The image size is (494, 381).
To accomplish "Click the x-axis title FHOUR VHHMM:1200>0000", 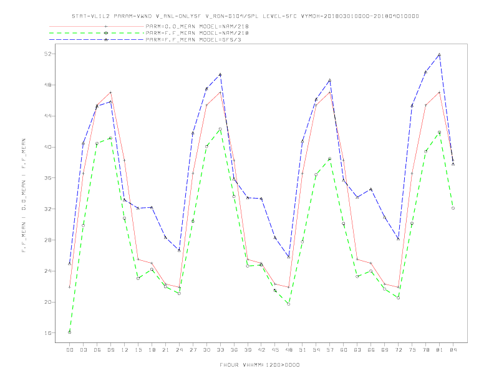I will (x=259, y=365).
